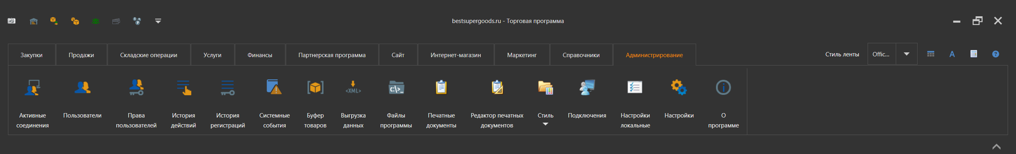Switch to the Справочники tab

(581, 55)
